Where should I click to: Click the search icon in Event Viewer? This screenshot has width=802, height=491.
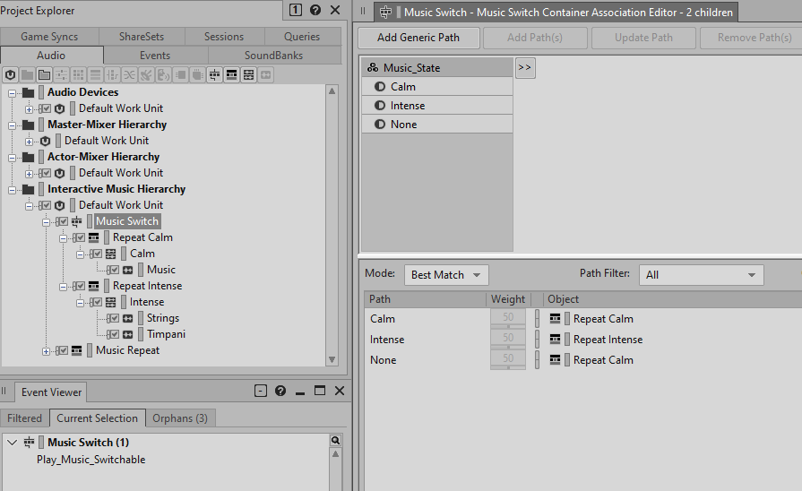click(335, 441)
